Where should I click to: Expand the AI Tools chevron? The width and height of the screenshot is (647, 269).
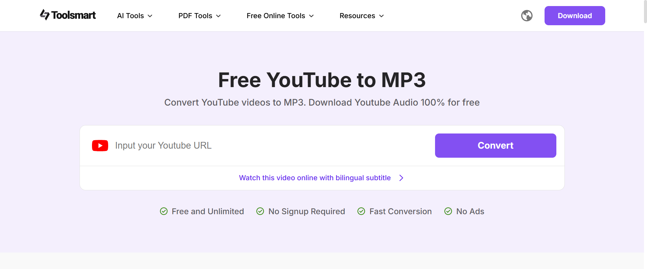tap(150, 16)
